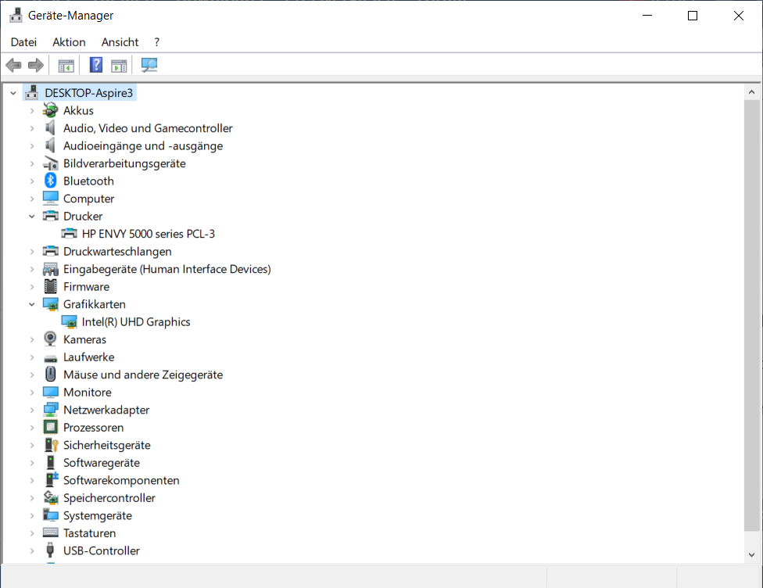
Task: Select the Akkus label
Action: pyautogui.click(x=78, y=110)
